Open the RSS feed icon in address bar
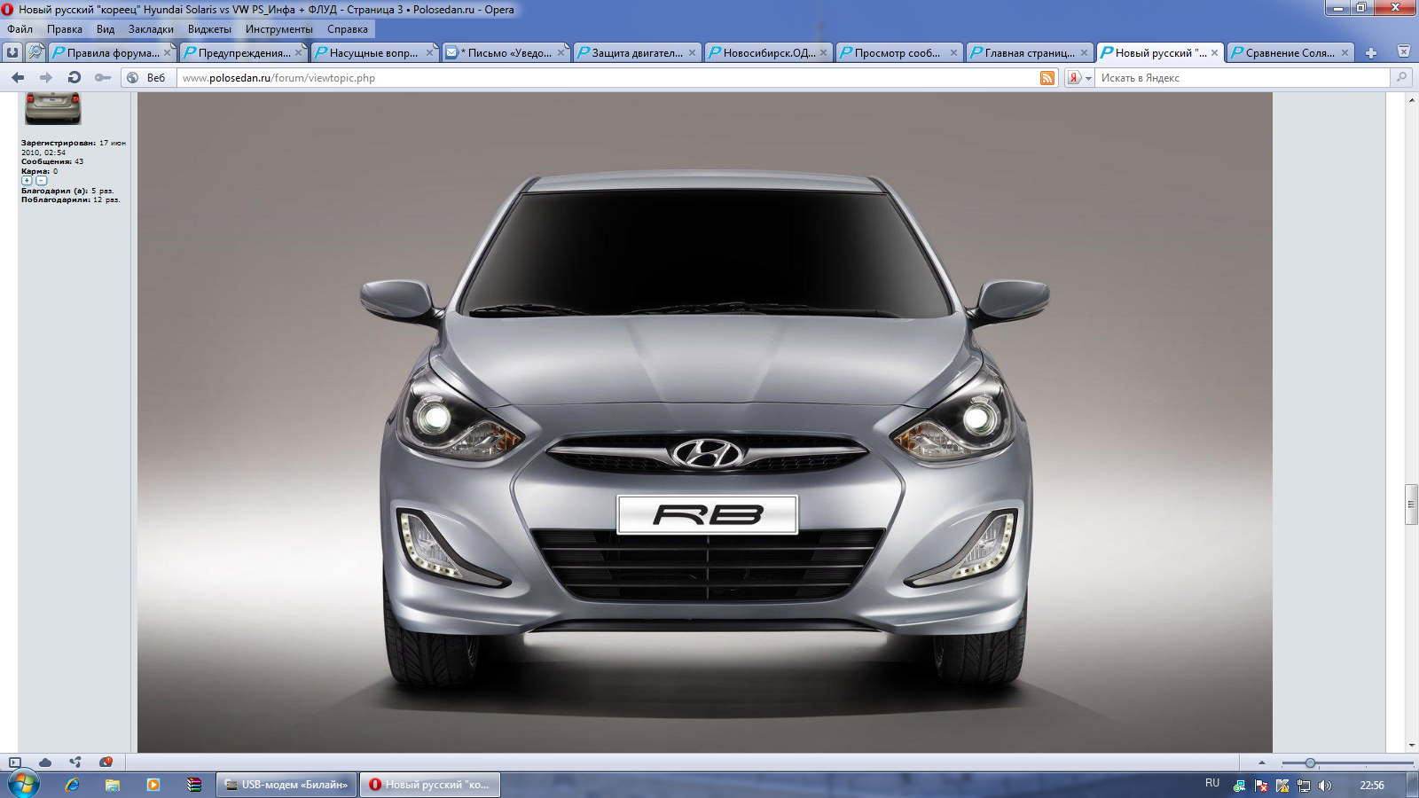Viewport: 1419px width, 798px height. tap(1047, 78)
